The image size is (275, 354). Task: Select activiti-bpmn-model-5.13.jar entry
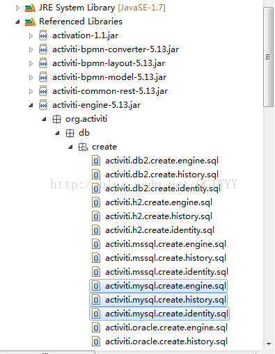[109, 77]
